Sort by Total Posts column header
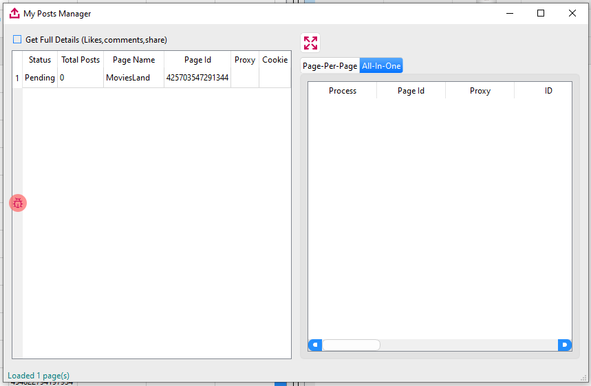The image size is (591, 386). click(x=80, y=60)
